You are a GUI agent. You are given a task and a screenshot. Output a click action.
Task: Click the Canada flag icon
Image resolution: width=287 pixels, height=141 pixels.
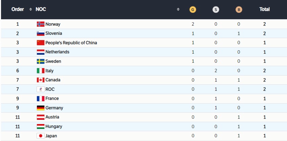40,80
